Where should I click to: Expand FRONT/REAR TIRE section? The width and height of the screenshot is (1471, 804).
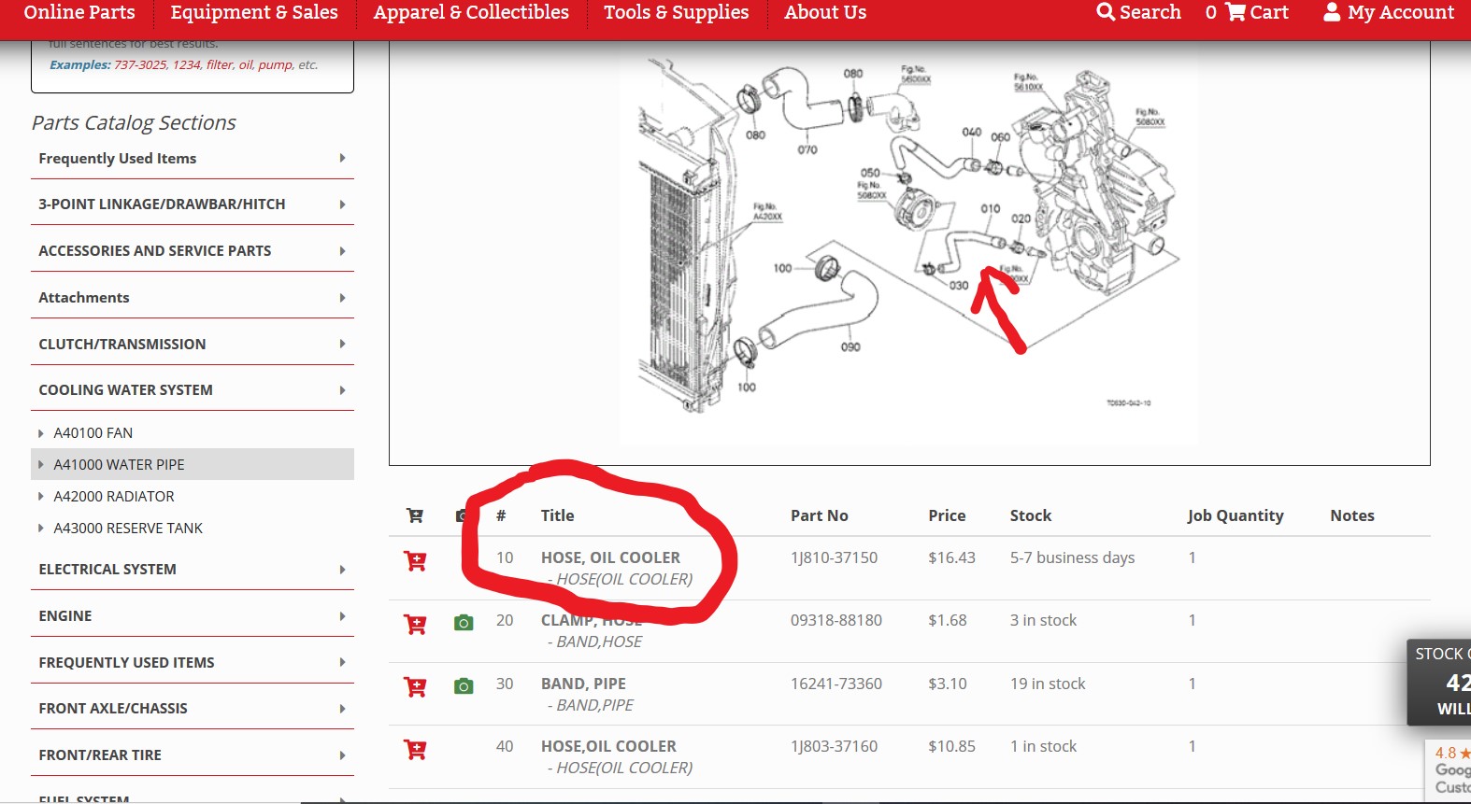coord(193,755)
